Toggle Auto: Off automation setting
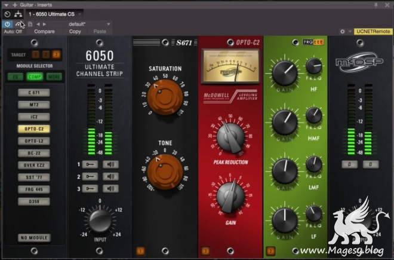 pyautogui.click(x=13, y=32)
